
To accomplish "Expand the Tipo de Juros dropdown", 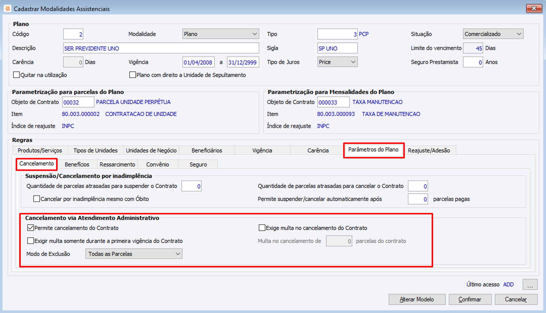I will point(337,62).
